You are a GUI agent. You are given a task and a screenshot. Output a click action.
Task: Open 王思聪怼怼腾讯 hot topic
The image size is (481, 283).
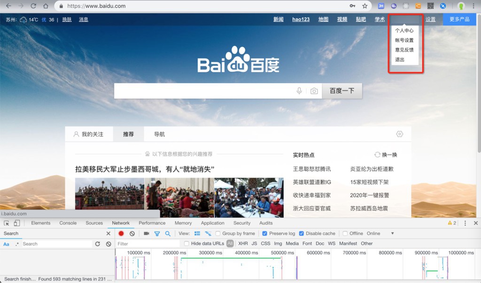(x=312, y=169)
